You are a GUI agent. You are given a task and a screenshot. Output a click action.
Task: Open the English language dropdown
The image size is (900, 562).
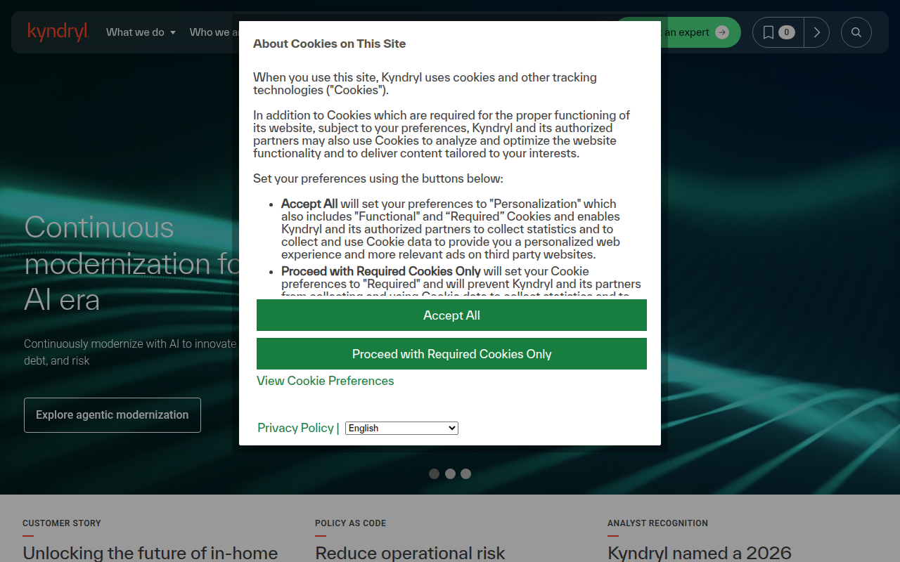tap(401, 428)
